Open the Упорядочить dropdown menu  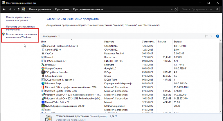pyautogui.click(x=51, y=36)
